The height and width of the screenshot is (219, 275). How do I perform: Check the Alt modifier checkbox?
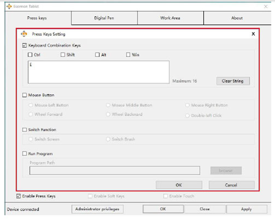(97, 55)
